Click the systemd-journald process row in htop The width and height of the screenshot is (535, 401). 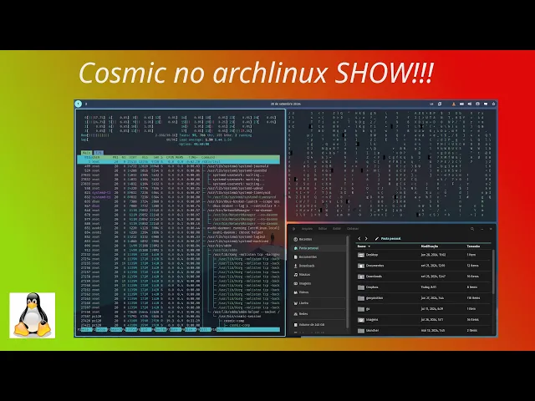pyautogui.click(x=179, y=166)
